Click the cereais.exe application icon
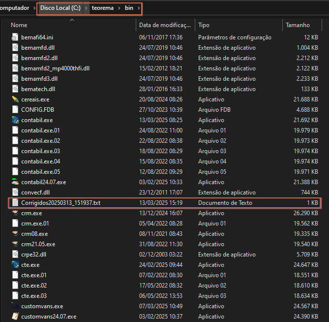Viewport: 329px width, 322px height. [15, 99]
